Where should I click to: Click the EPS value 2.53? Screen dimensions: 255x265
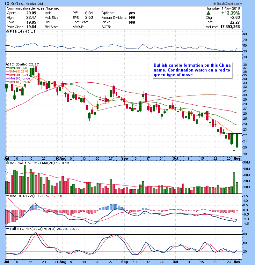pyautogui.click(x=89, y=18)
